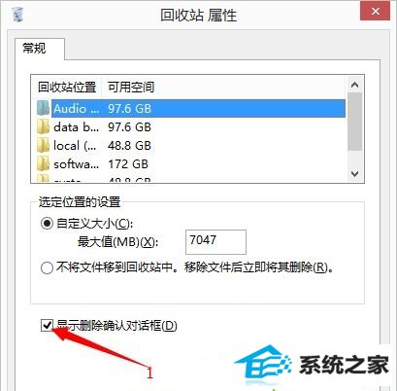397x391 pixels.
Task: Select the data b... drive folder icon
Action: coord(43,126)
